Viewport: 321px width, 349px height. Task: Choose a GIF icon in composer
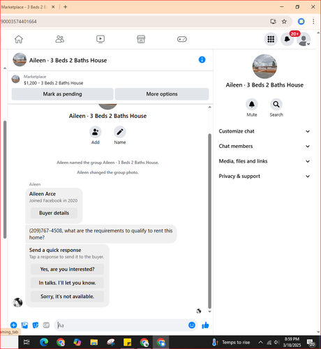(46, 325)
